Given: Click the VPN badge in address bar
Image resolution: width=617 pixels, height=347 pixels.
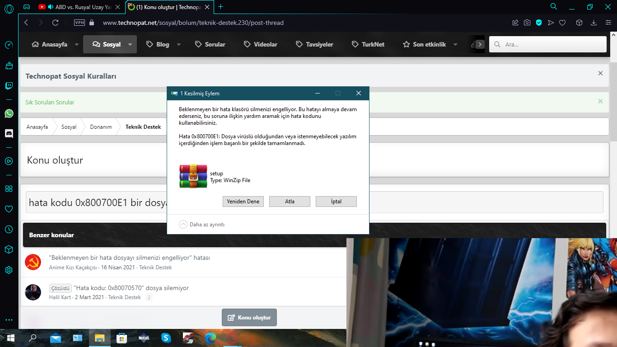Looking at the screenshot, I should point(79,23).
